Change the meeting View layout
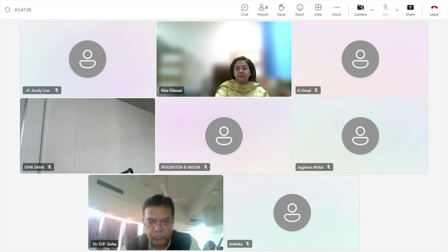The width and height of the screenshot is (448, 252). pos(318,10)
